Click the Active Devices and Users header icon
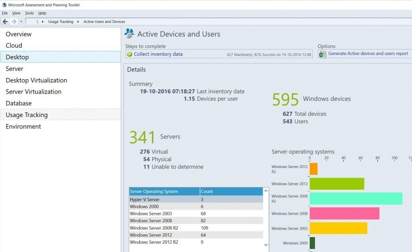 [x=130, y=33]
